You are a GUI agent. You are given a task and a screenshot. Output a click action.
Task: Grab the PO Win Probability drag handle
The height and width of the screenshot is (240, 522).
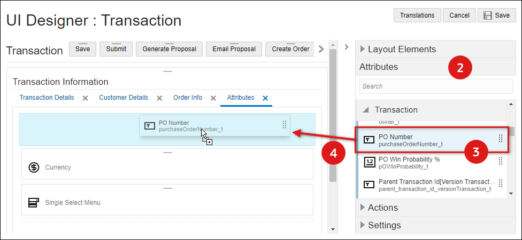click(501, 161)
